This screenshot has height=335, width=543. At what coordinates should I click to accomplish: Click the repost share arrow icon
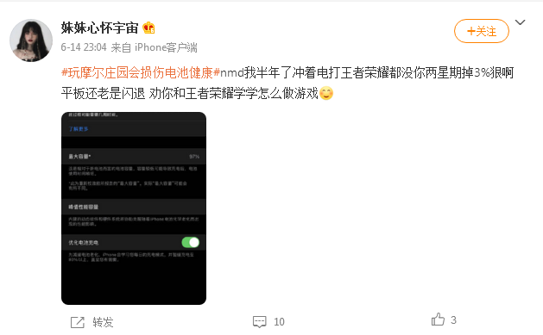(77, 322)
